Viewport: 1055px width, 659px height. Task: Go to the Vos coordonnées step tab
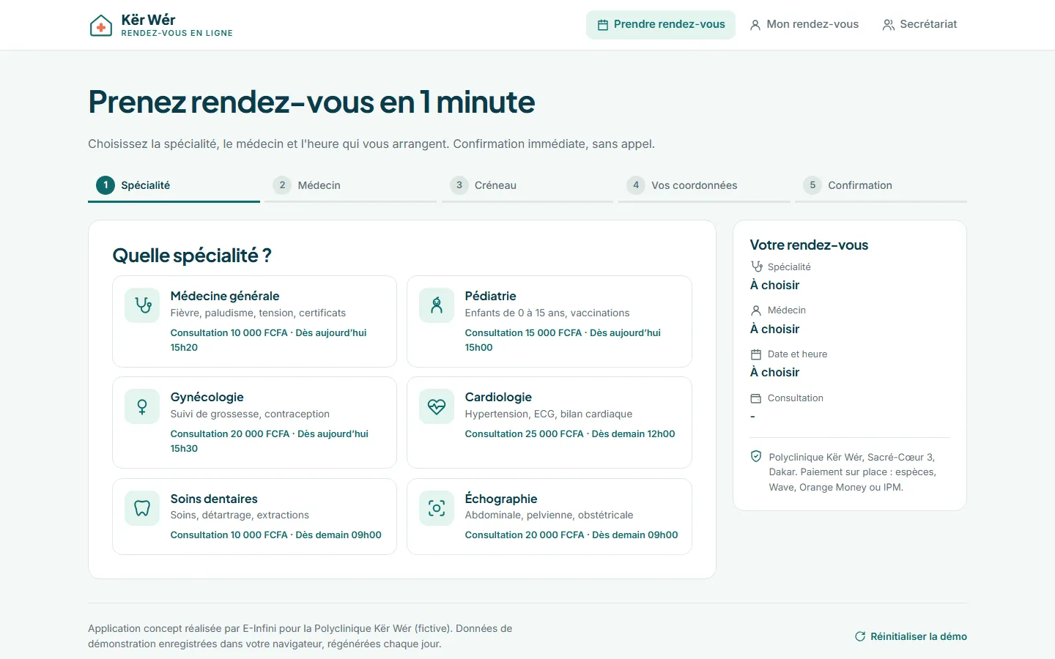pyautogui.click(x=704, y=186)
